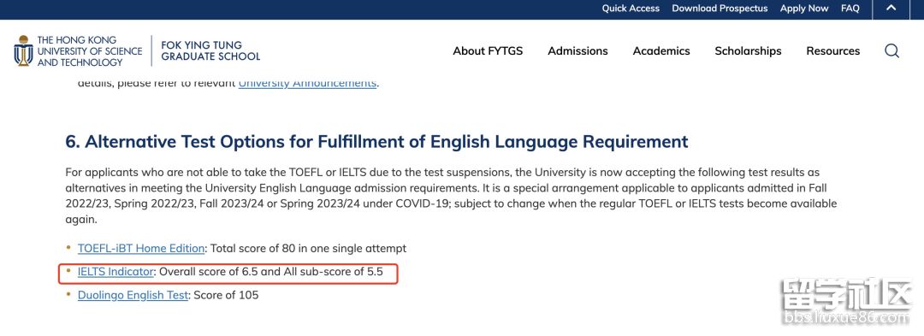Screen dimensions: 924x336
Task: Click Quick Access in top bar
Action: click(631, 9)
